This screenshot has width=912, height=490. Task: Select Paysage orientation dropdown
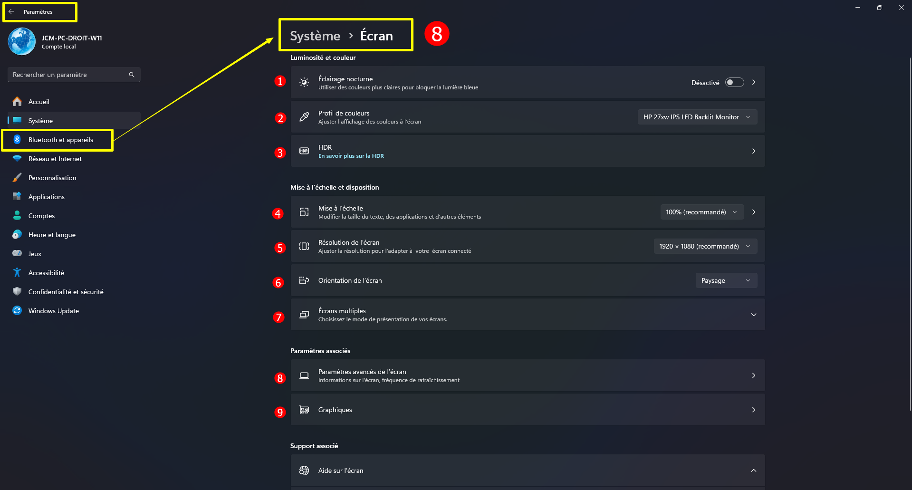(726, 280)
